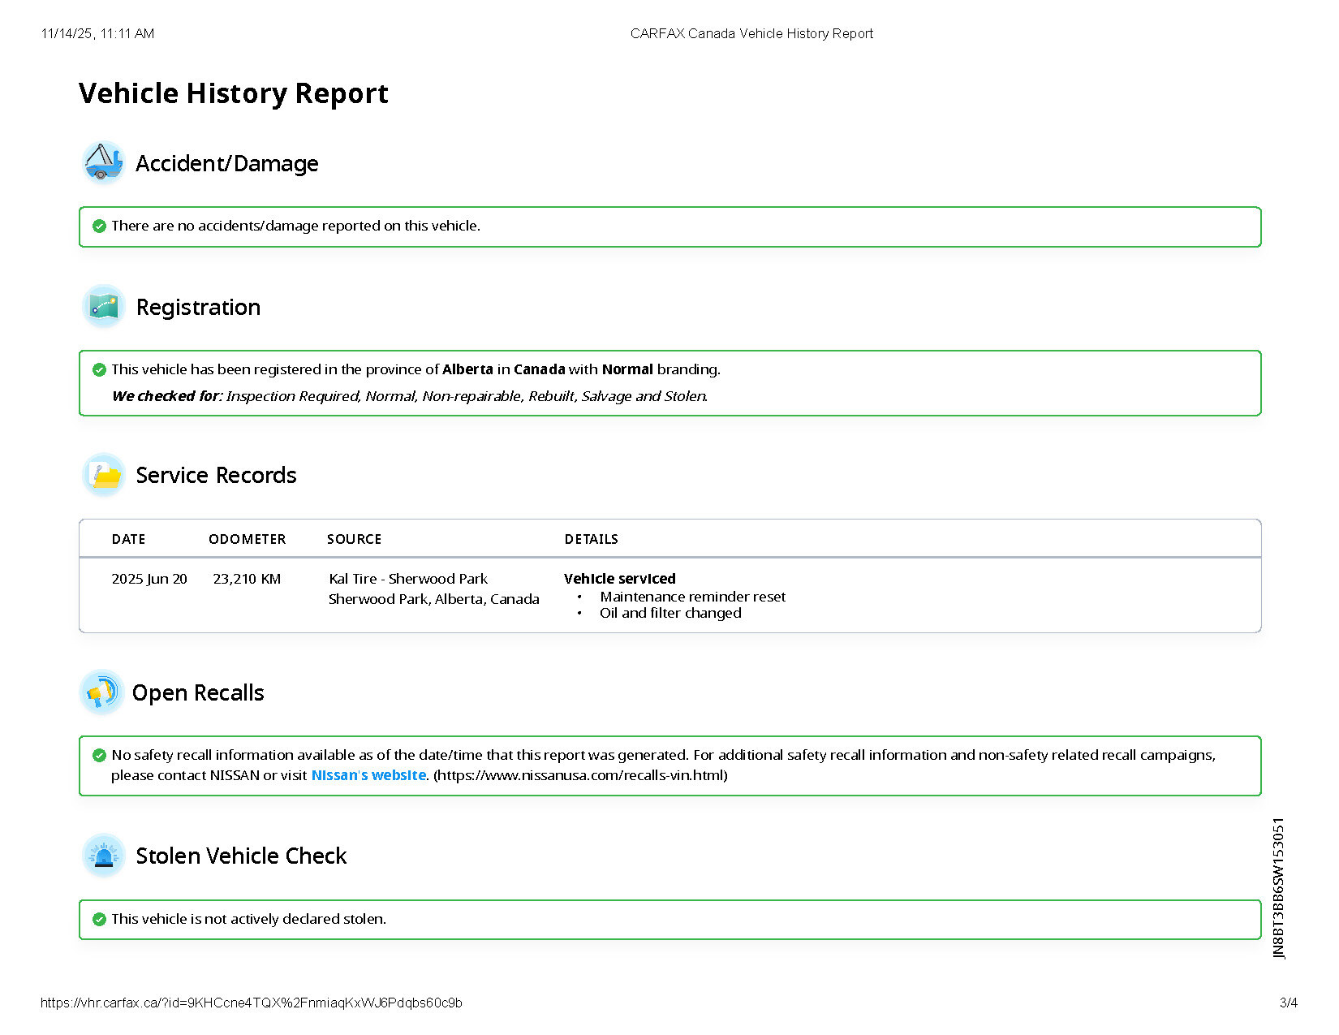This screenshot has height=1035, width=1339.
Task: Click the Vehicle History Report title
Action: pyautogui.click(x=233, y=93)
